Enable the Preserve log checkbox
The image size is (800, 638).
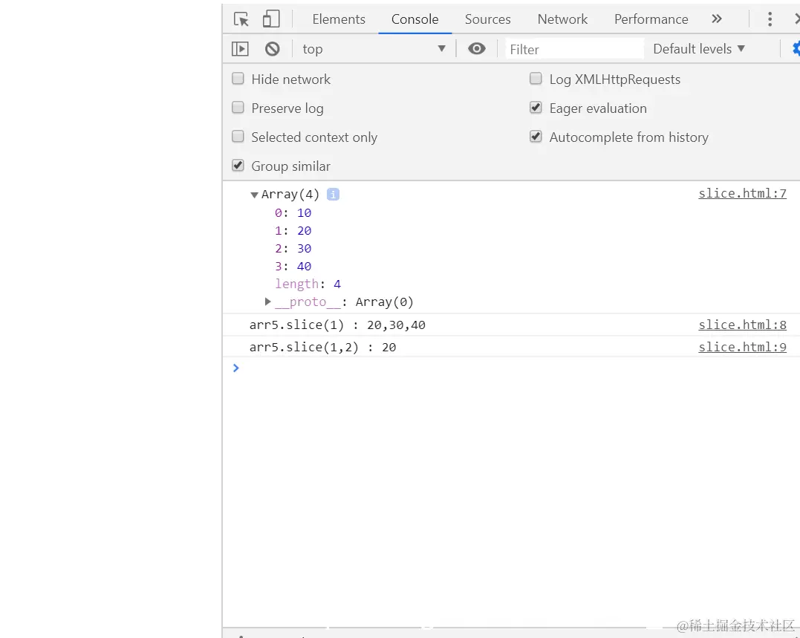coord(238,108)
